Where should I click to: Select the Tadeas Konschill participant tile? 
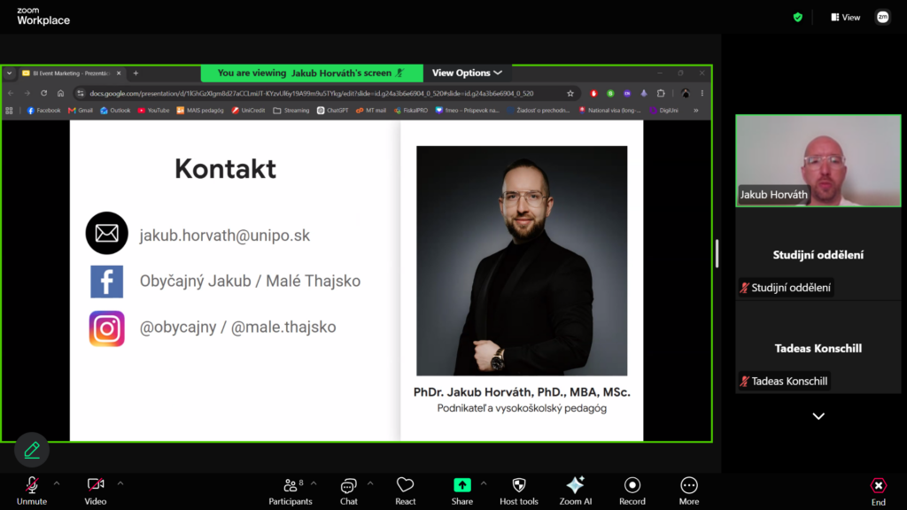click(818, 348)
